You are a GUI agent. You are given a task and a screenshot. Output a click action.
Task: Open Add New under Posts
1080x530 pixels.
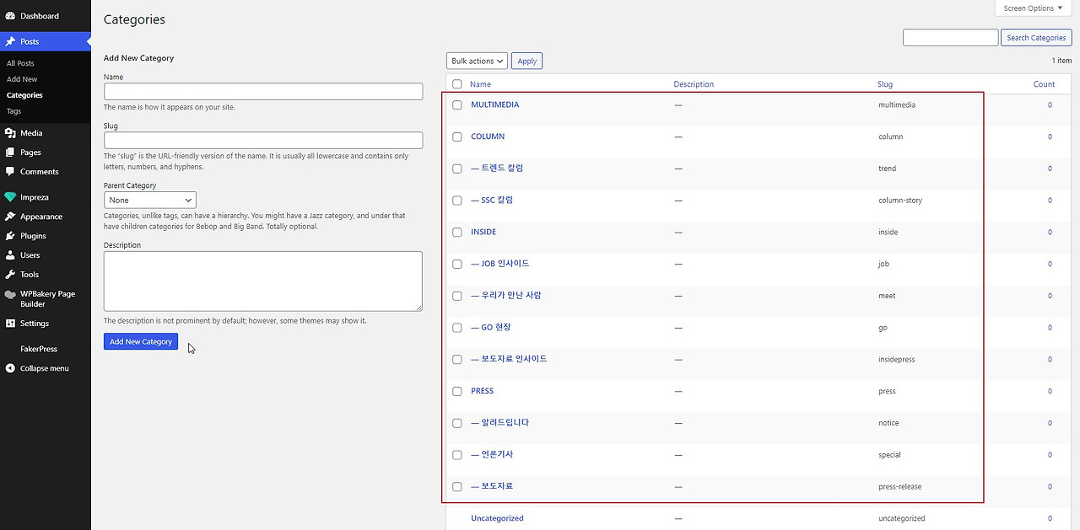22,79
